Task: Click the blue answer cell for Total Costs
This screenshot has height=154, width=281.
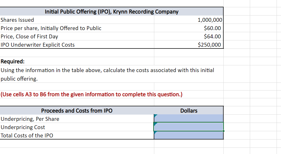Action: click(189, 135)
